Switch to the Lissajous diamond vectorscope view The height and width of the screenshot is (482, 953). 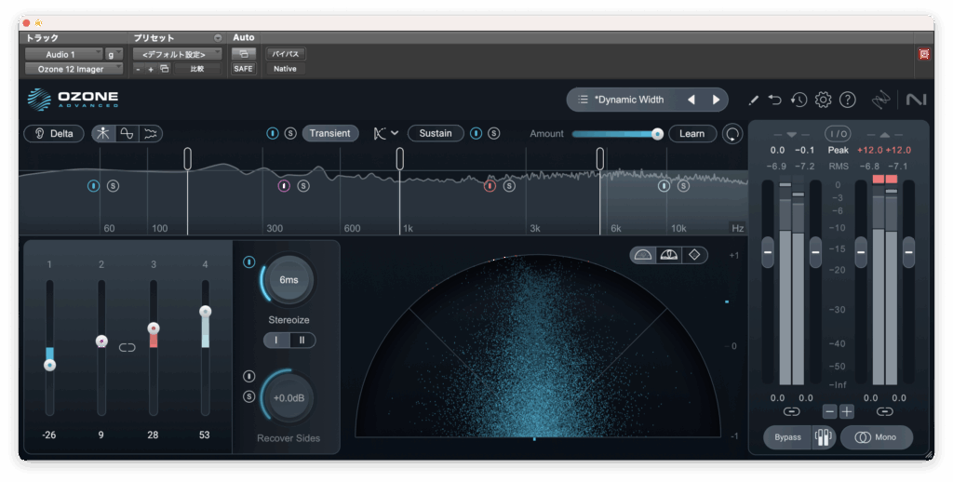[694, 255]
